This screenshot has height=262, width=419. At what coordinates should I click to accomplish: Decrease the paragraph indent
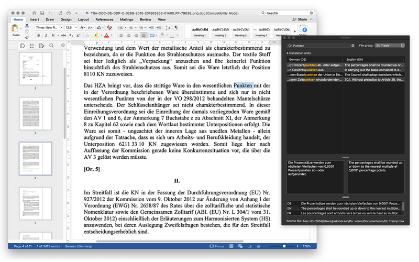(x=151, y=28)
